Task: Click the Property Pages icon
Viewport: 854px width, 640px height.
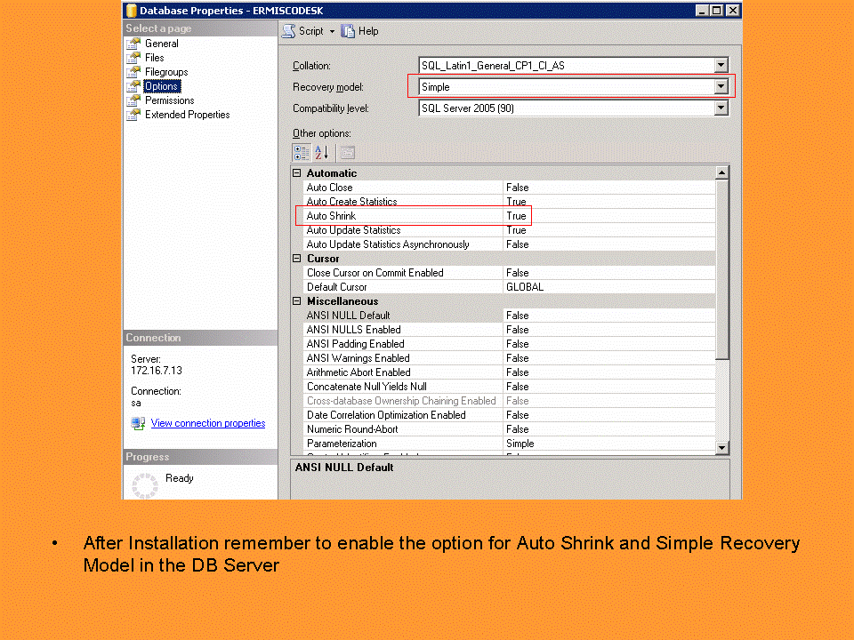Action: click(x=346, y=152)
